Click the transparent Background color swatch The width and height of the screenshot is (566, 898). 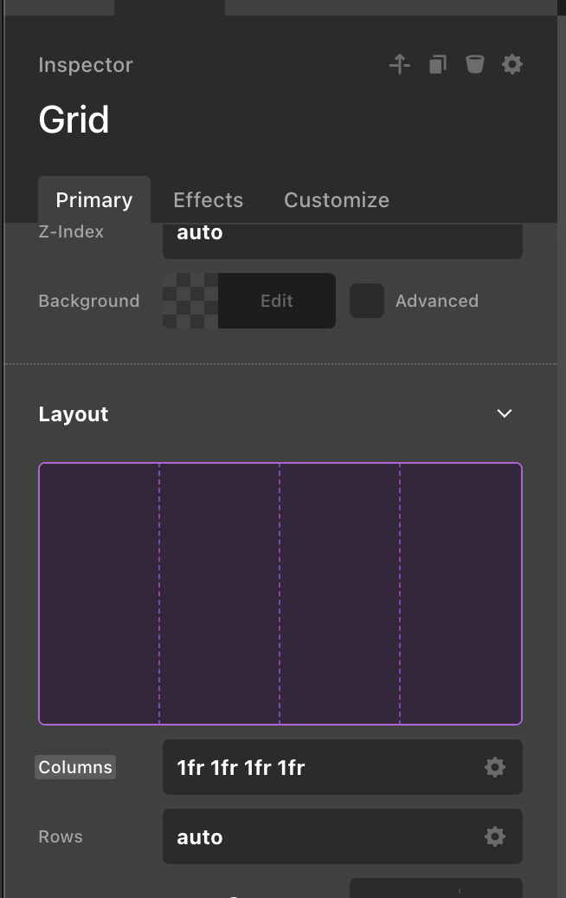point(190,301)
